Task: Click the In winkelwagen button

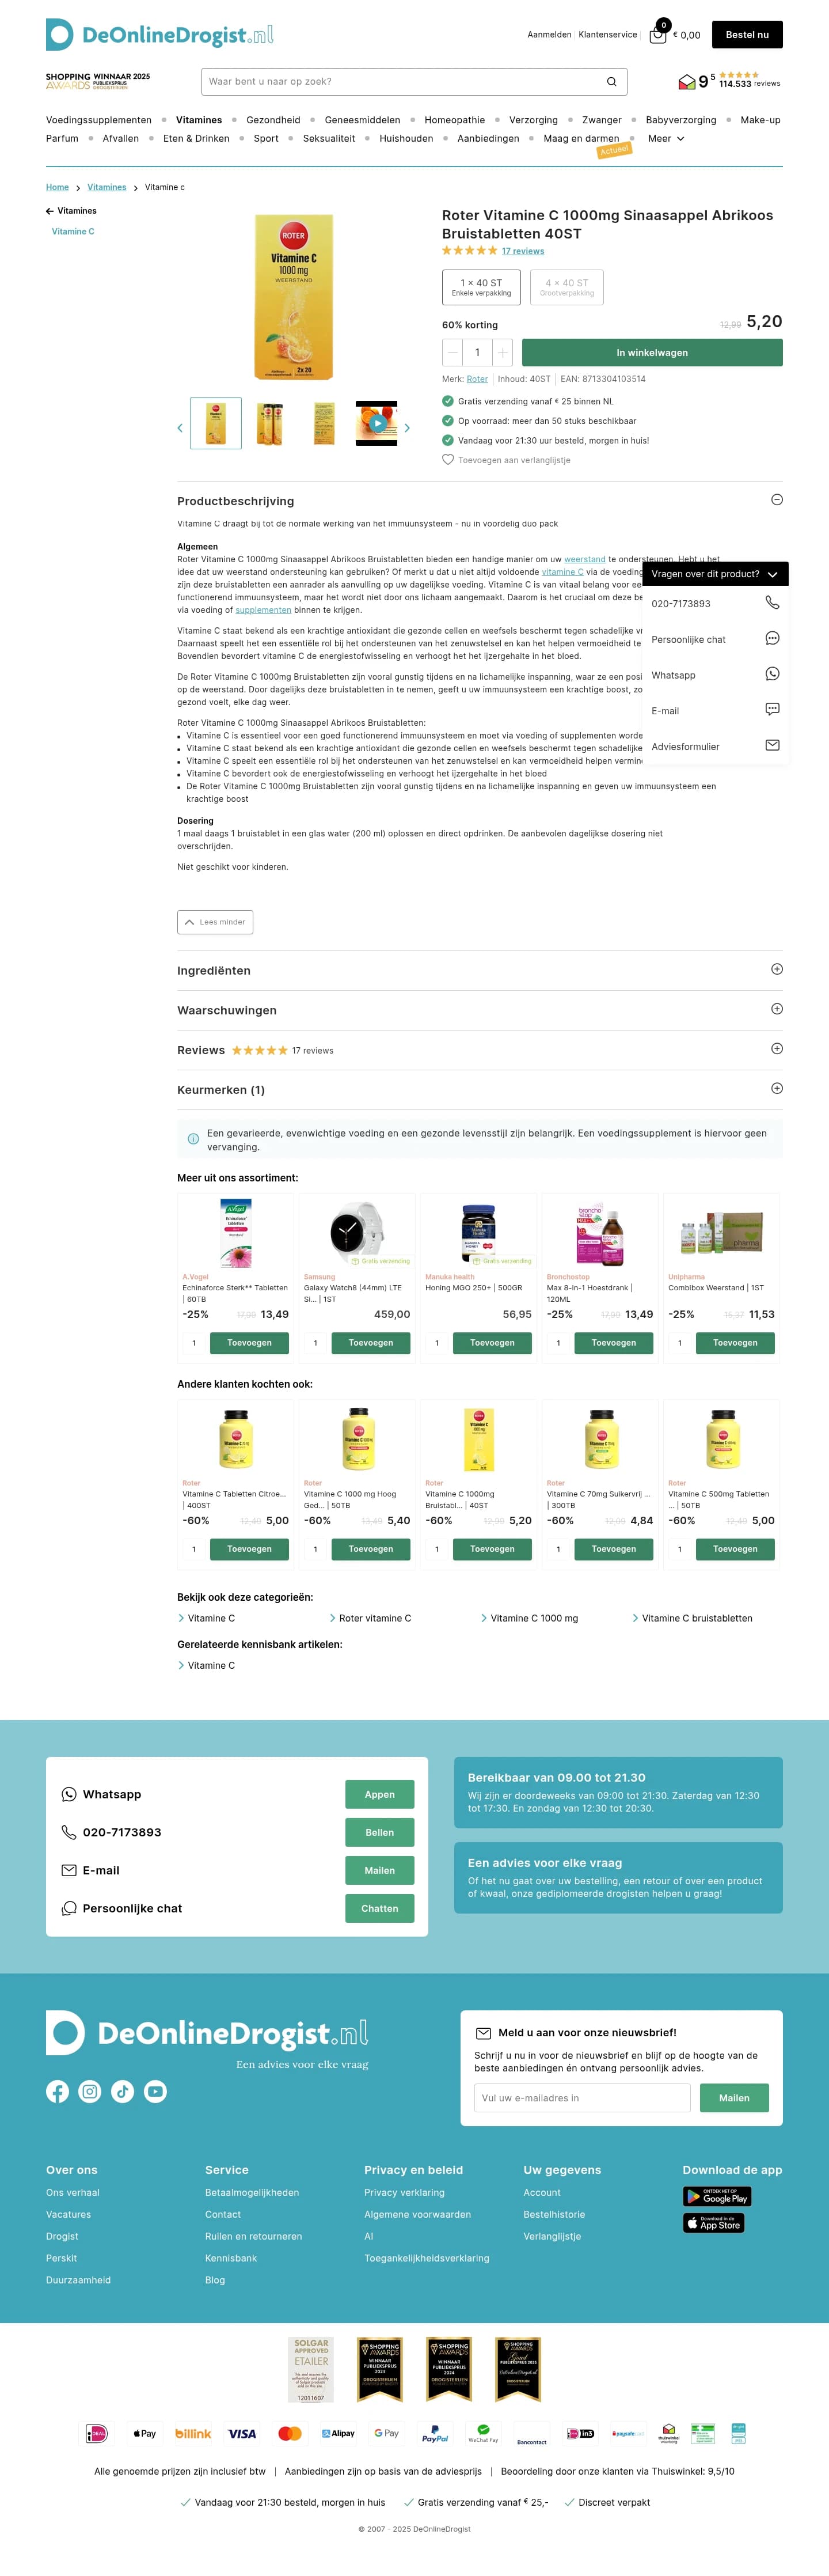Action: 653,352
